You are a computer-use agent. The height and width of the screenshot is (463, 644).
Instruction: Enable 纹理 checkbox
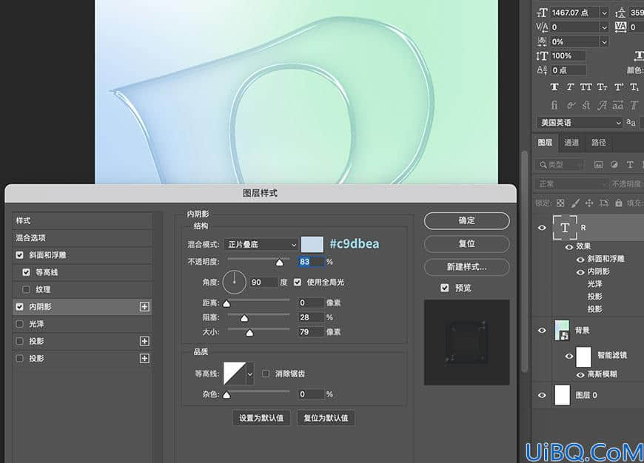pos(27,289)
